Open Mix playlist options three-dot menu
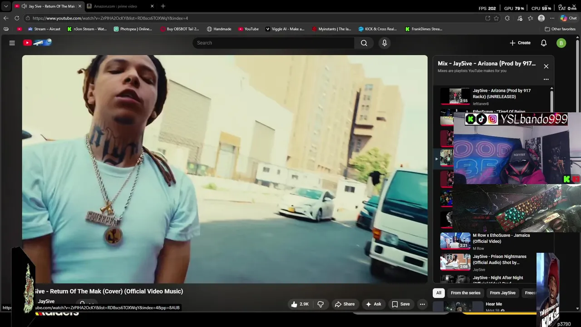Viewport: 581px width, 327px height. tap(546, 79)
